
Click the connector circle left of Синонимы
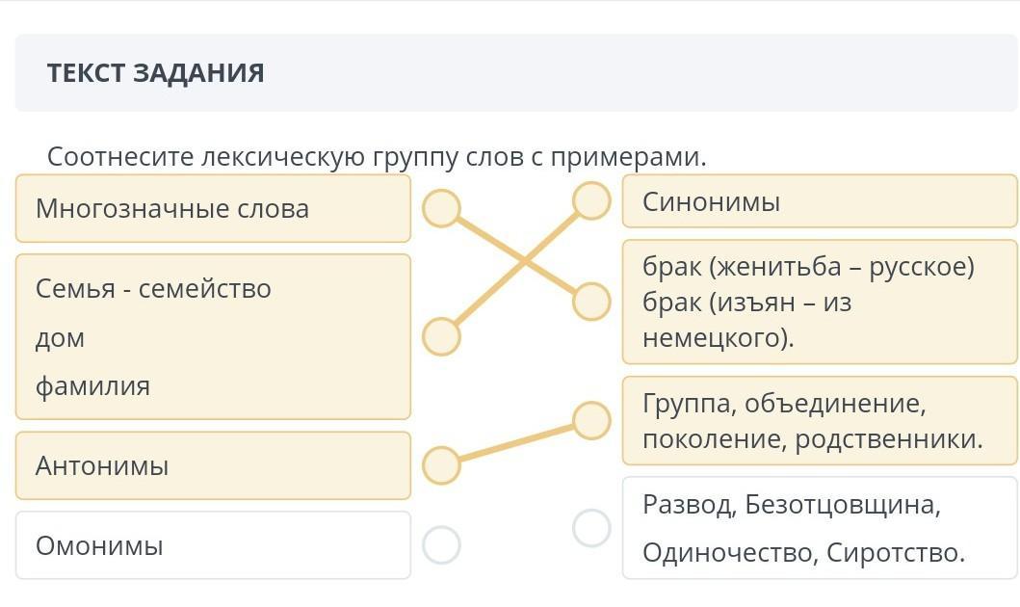[591, 201]
